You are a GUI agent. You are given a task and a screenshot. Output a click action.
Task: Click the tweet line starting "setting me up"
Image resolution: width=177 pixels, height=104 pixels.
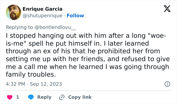tap(88, 59)
